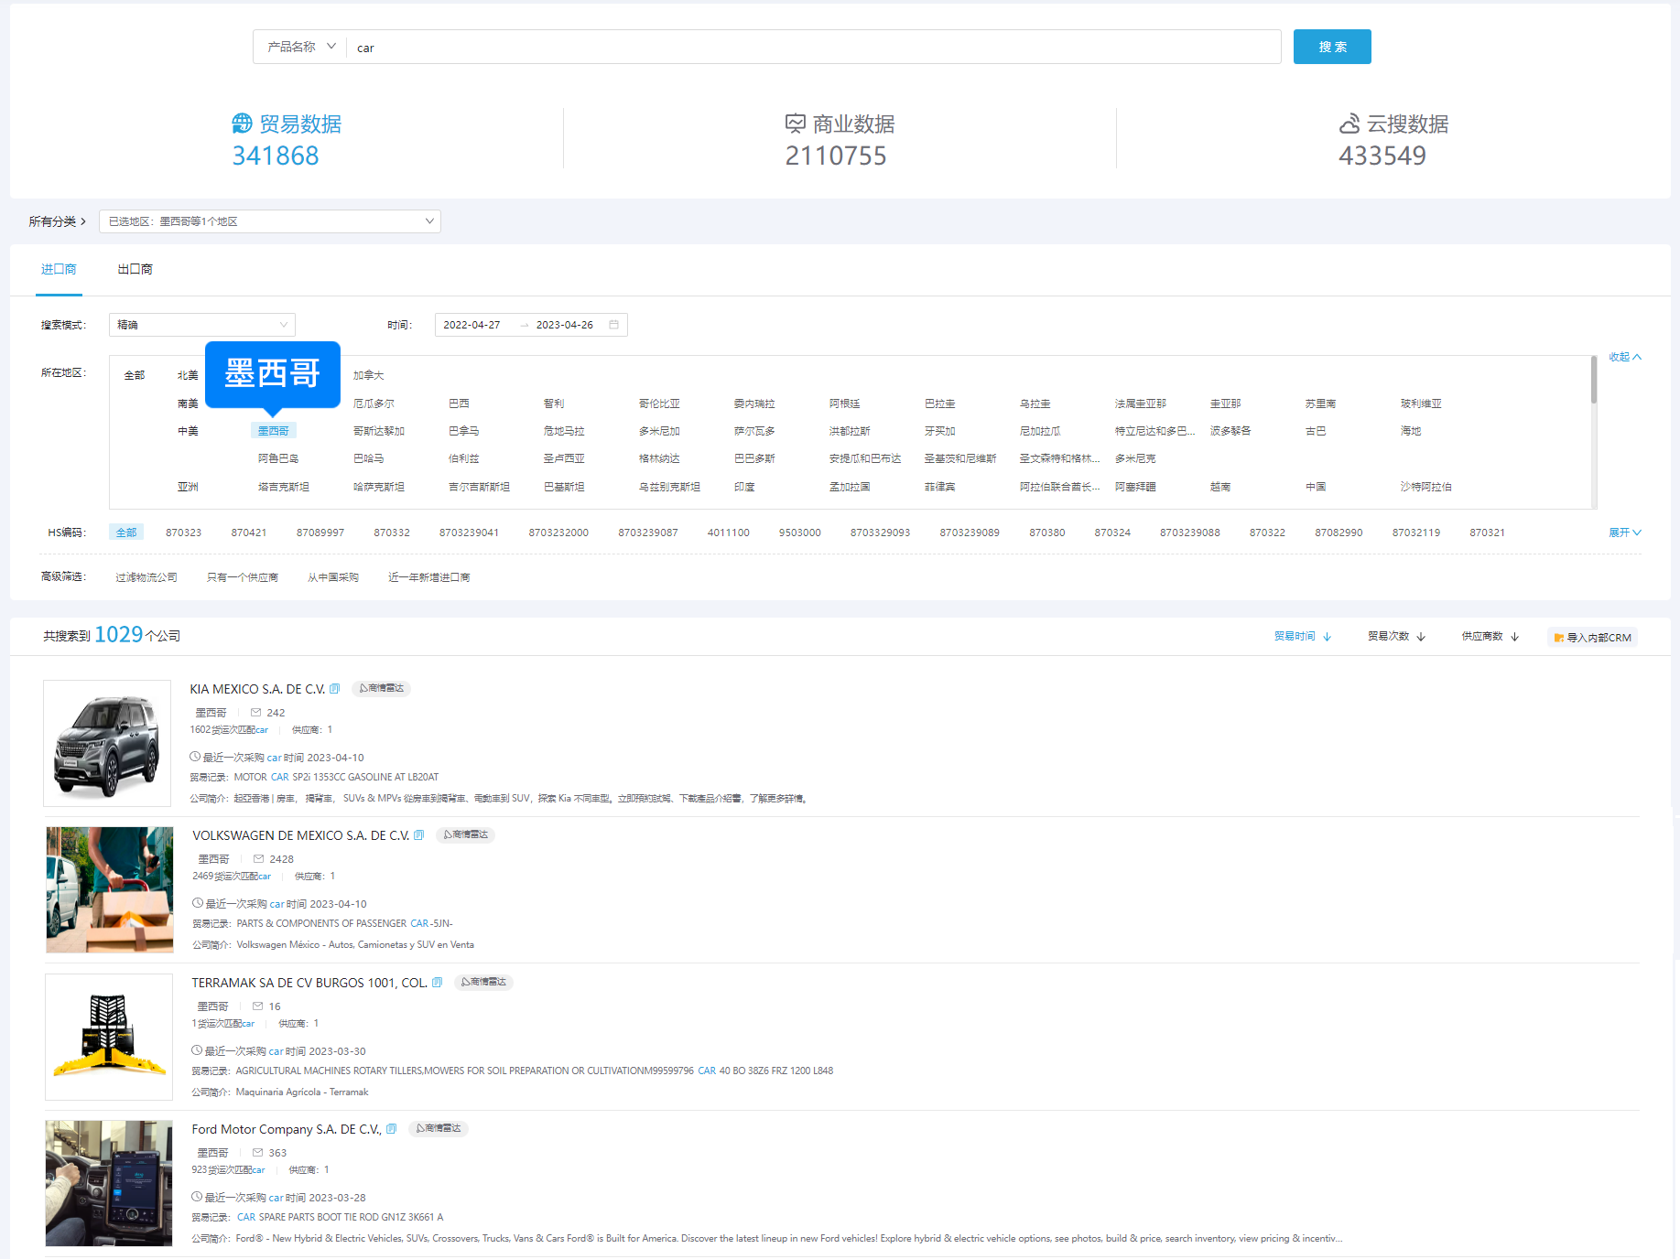
Task: Open the 产品名称 search type dropdown
Action: coord(301,47)
